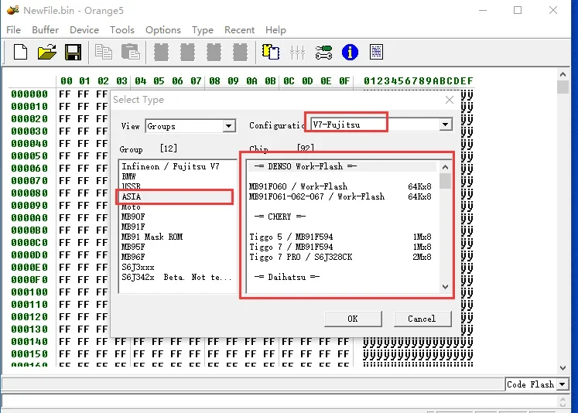Select chip Tiggo 7 PRO / S6J328CK

pos(342,257)
